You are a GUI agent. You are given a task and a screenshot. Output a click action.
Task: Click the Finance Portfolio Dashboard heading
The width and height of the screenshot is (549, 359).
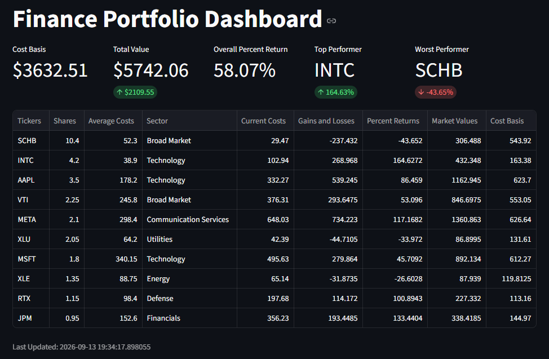(167, 19)
